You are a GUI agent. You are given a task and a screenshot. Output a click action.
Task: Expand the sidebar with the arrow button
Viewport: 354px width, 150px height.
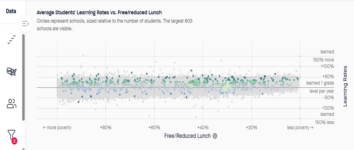click(26, 24)
